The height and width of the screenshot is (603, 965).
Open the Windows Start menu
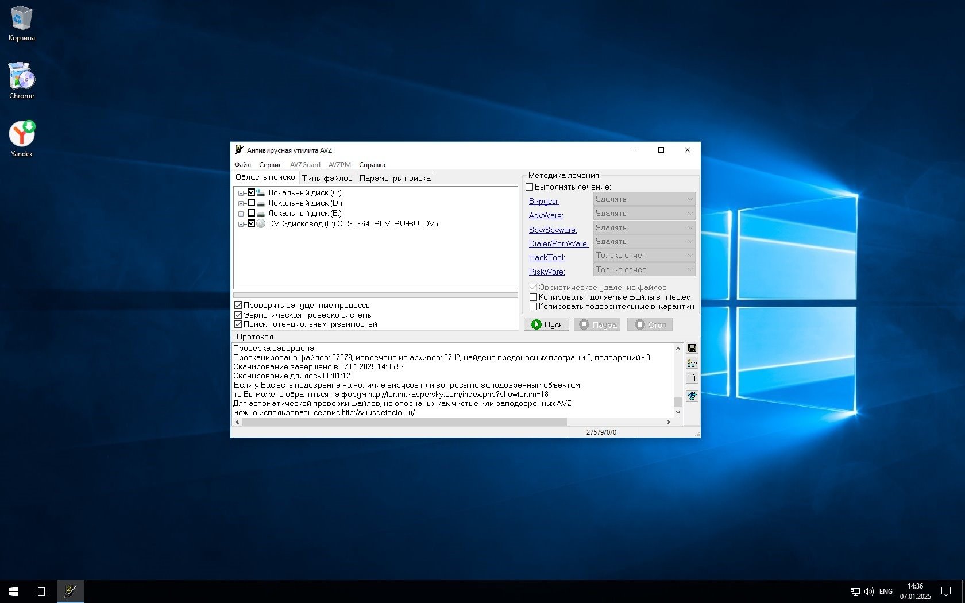[14, 591]
